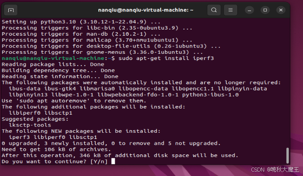Click the nanqiu@nanqiu-virtual-machine window title
Screen dimensions: 303x176
coord(146,10)
